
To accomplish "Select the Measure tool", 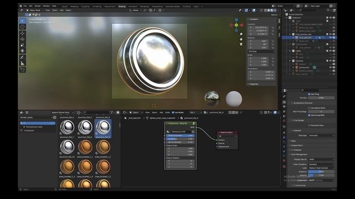I will click(22, 64).
